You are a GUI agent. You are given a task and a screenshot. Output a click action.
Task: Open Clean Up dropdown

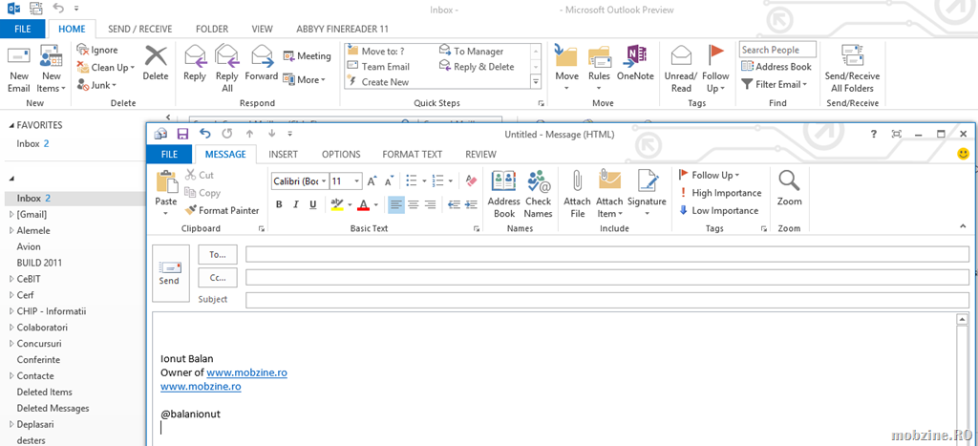click(x=105, y=68)
